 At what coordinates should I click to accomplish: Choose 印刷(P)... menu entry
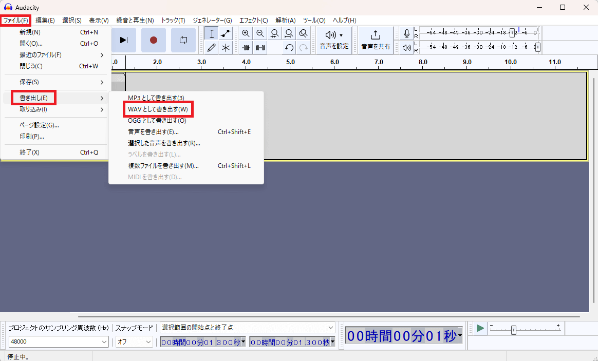tap(55, 136)
